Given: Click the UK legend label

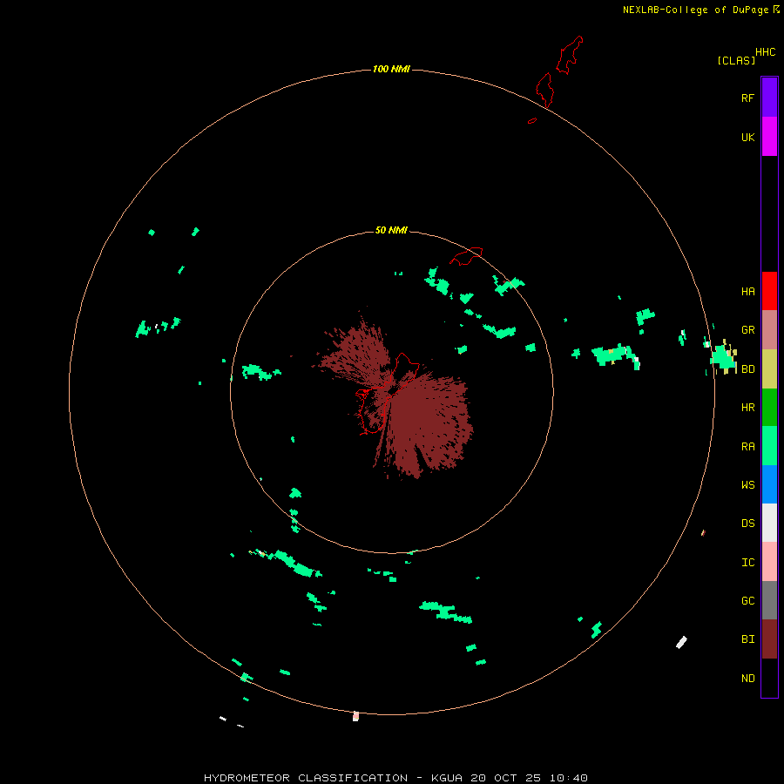Looking at the screenshot, I should click(747, 137).
